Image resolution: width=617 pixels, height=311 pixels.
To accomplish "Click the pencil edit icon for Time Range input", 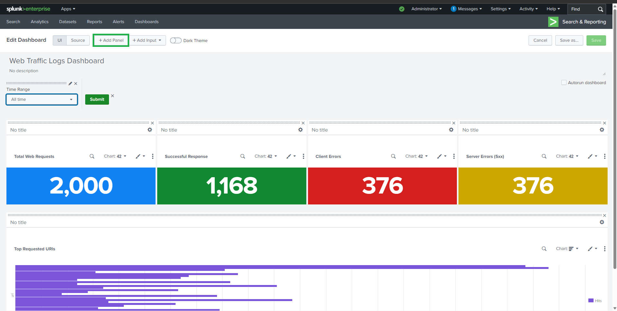I will pyautogui.click(x=70, y=83).
